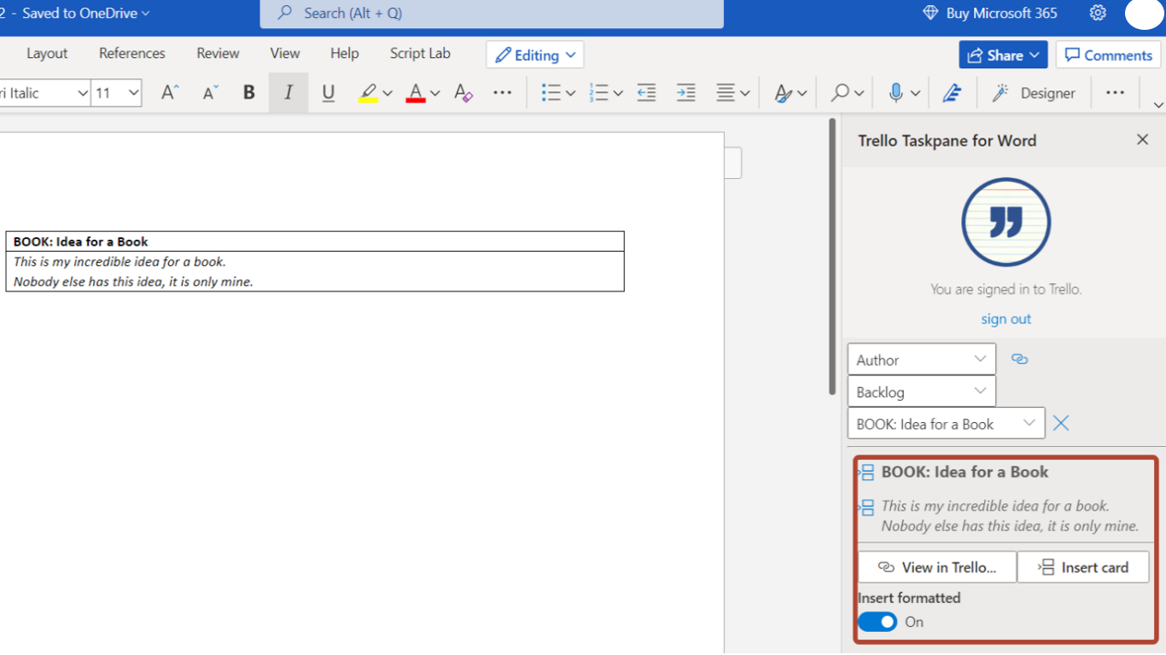Image resolution: width=1166 pixels, height=655 pixels.
Task: Clear formatting icon
Action: click(x=463, y=93)
